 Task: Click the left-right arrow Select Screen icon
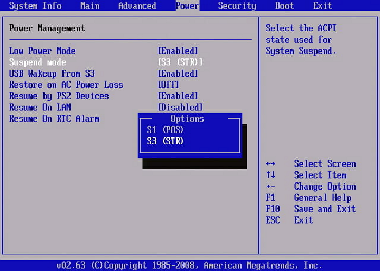click(x=270, y=164)
